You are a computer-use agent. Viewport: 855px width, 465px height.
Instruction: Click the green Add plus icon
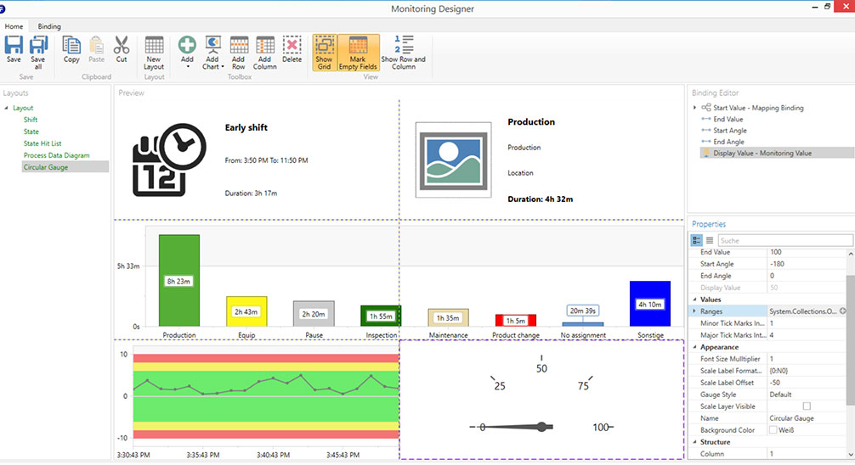(187, 45)
